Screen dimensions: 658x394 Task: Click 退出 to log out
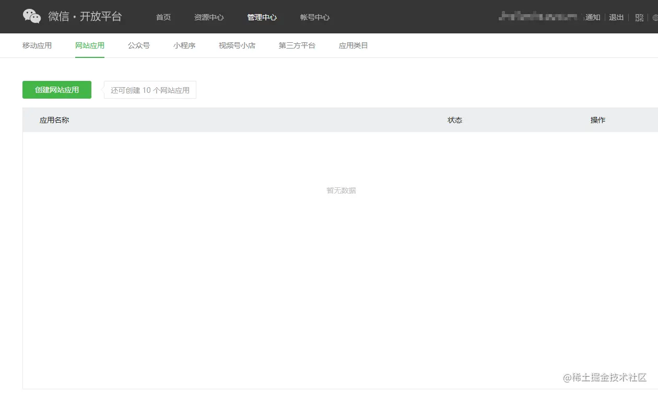tap(616, 17)
